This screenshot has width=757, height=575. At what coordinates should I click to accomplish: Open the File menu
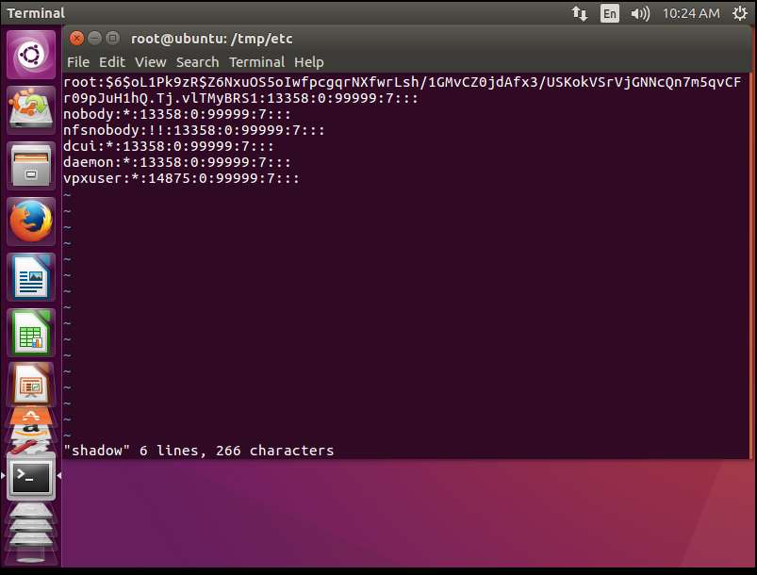78,62
